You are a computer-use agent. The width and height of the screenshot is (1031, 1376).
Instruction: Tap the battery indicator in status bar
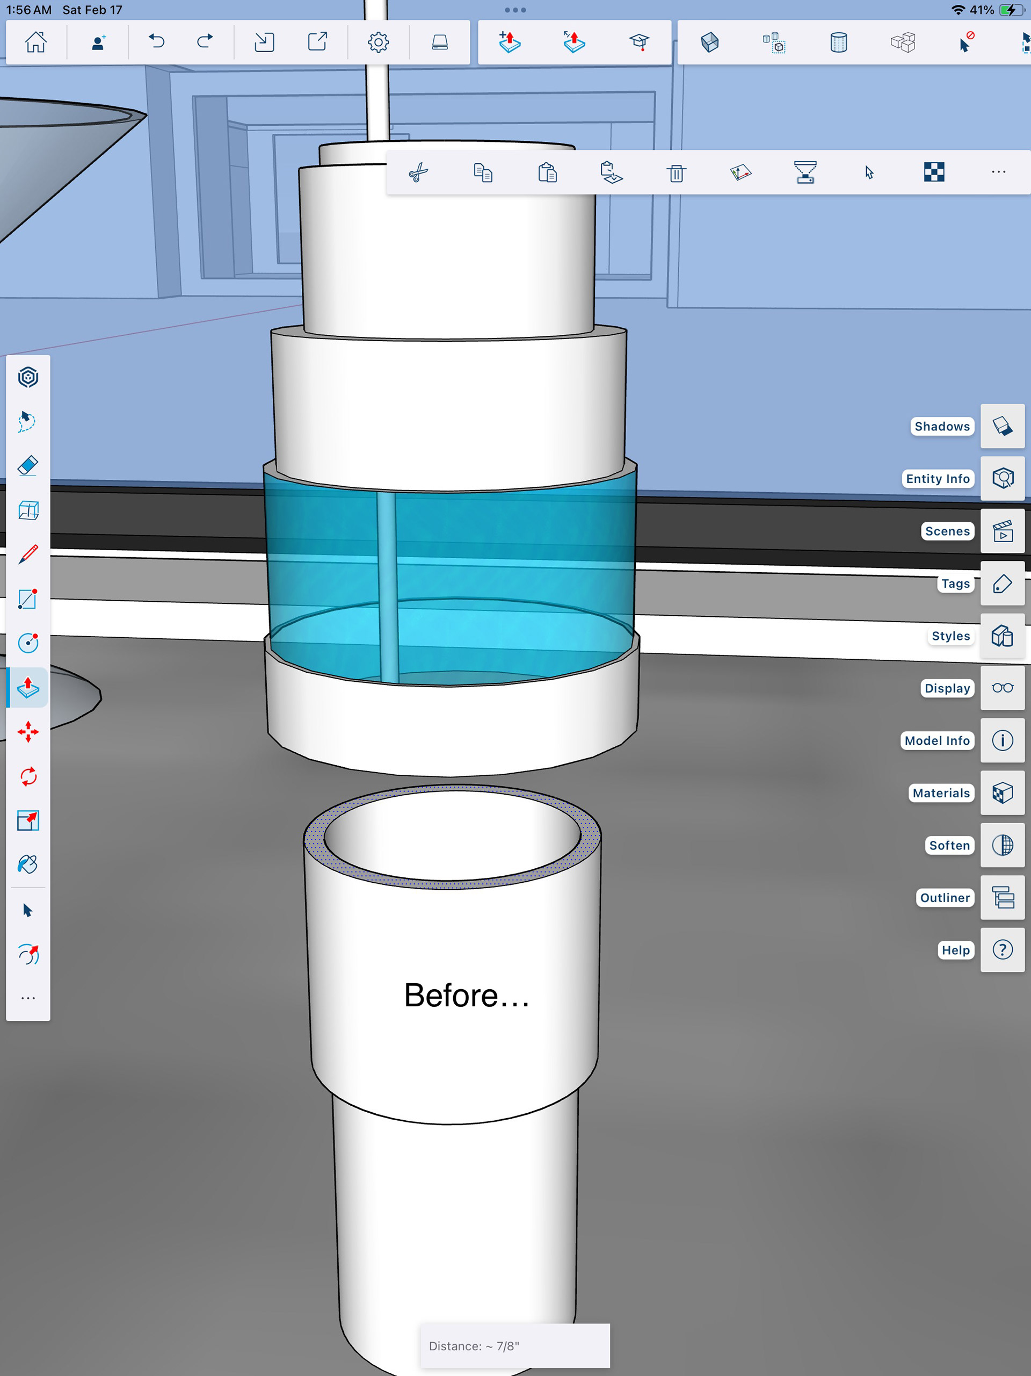[x=1011, y=10]
